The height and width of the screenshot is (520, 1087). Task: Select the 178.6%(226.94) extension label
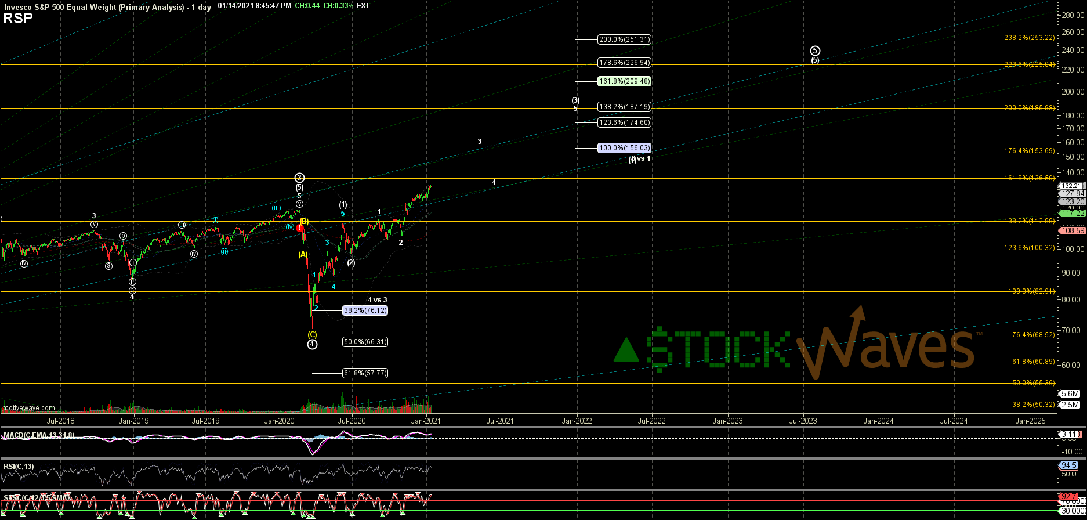(624, 62)
